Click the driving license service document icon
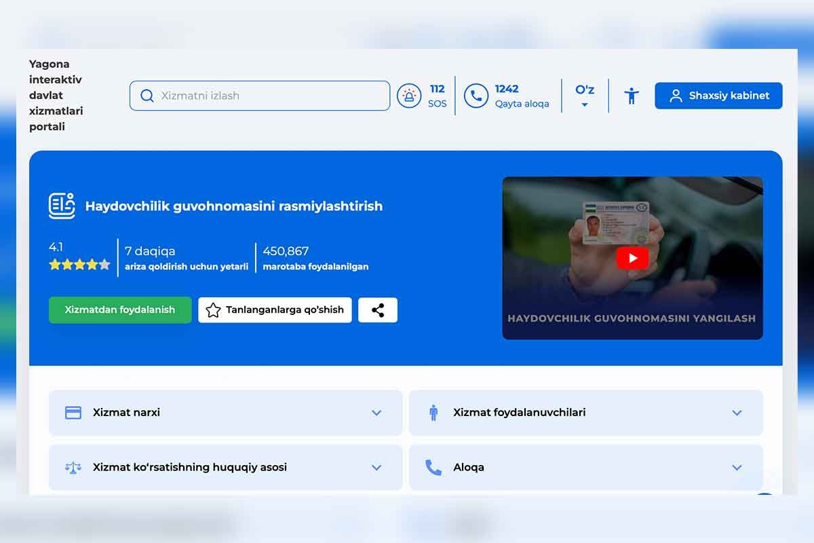The width and height of the screenshot is (814, 543). click(62, 206)
